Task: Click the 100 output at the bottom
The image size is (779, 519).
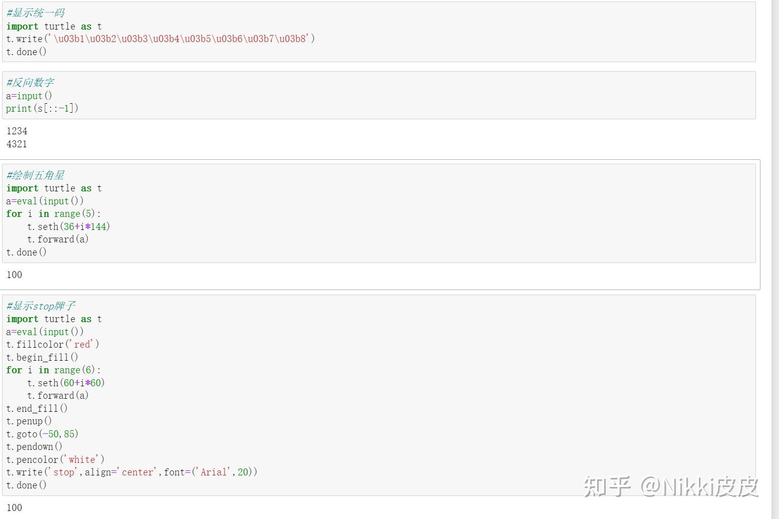Action: [15, 507]
